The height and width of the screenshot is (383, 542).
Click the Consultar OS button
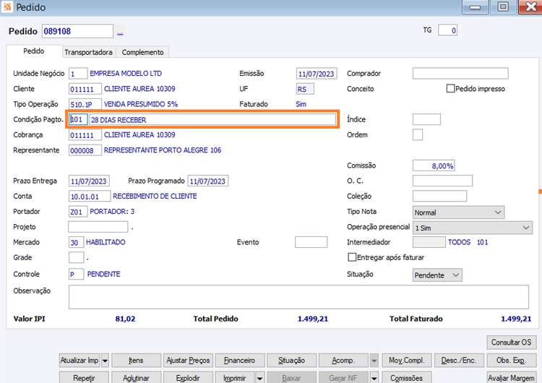(x=511, y=343)
